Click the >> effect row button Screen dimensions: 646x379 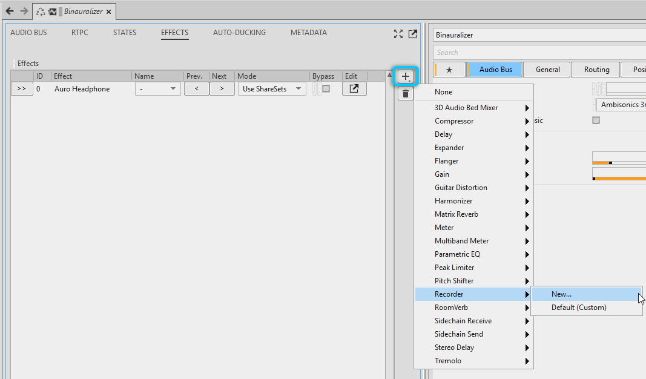point(22,89)
